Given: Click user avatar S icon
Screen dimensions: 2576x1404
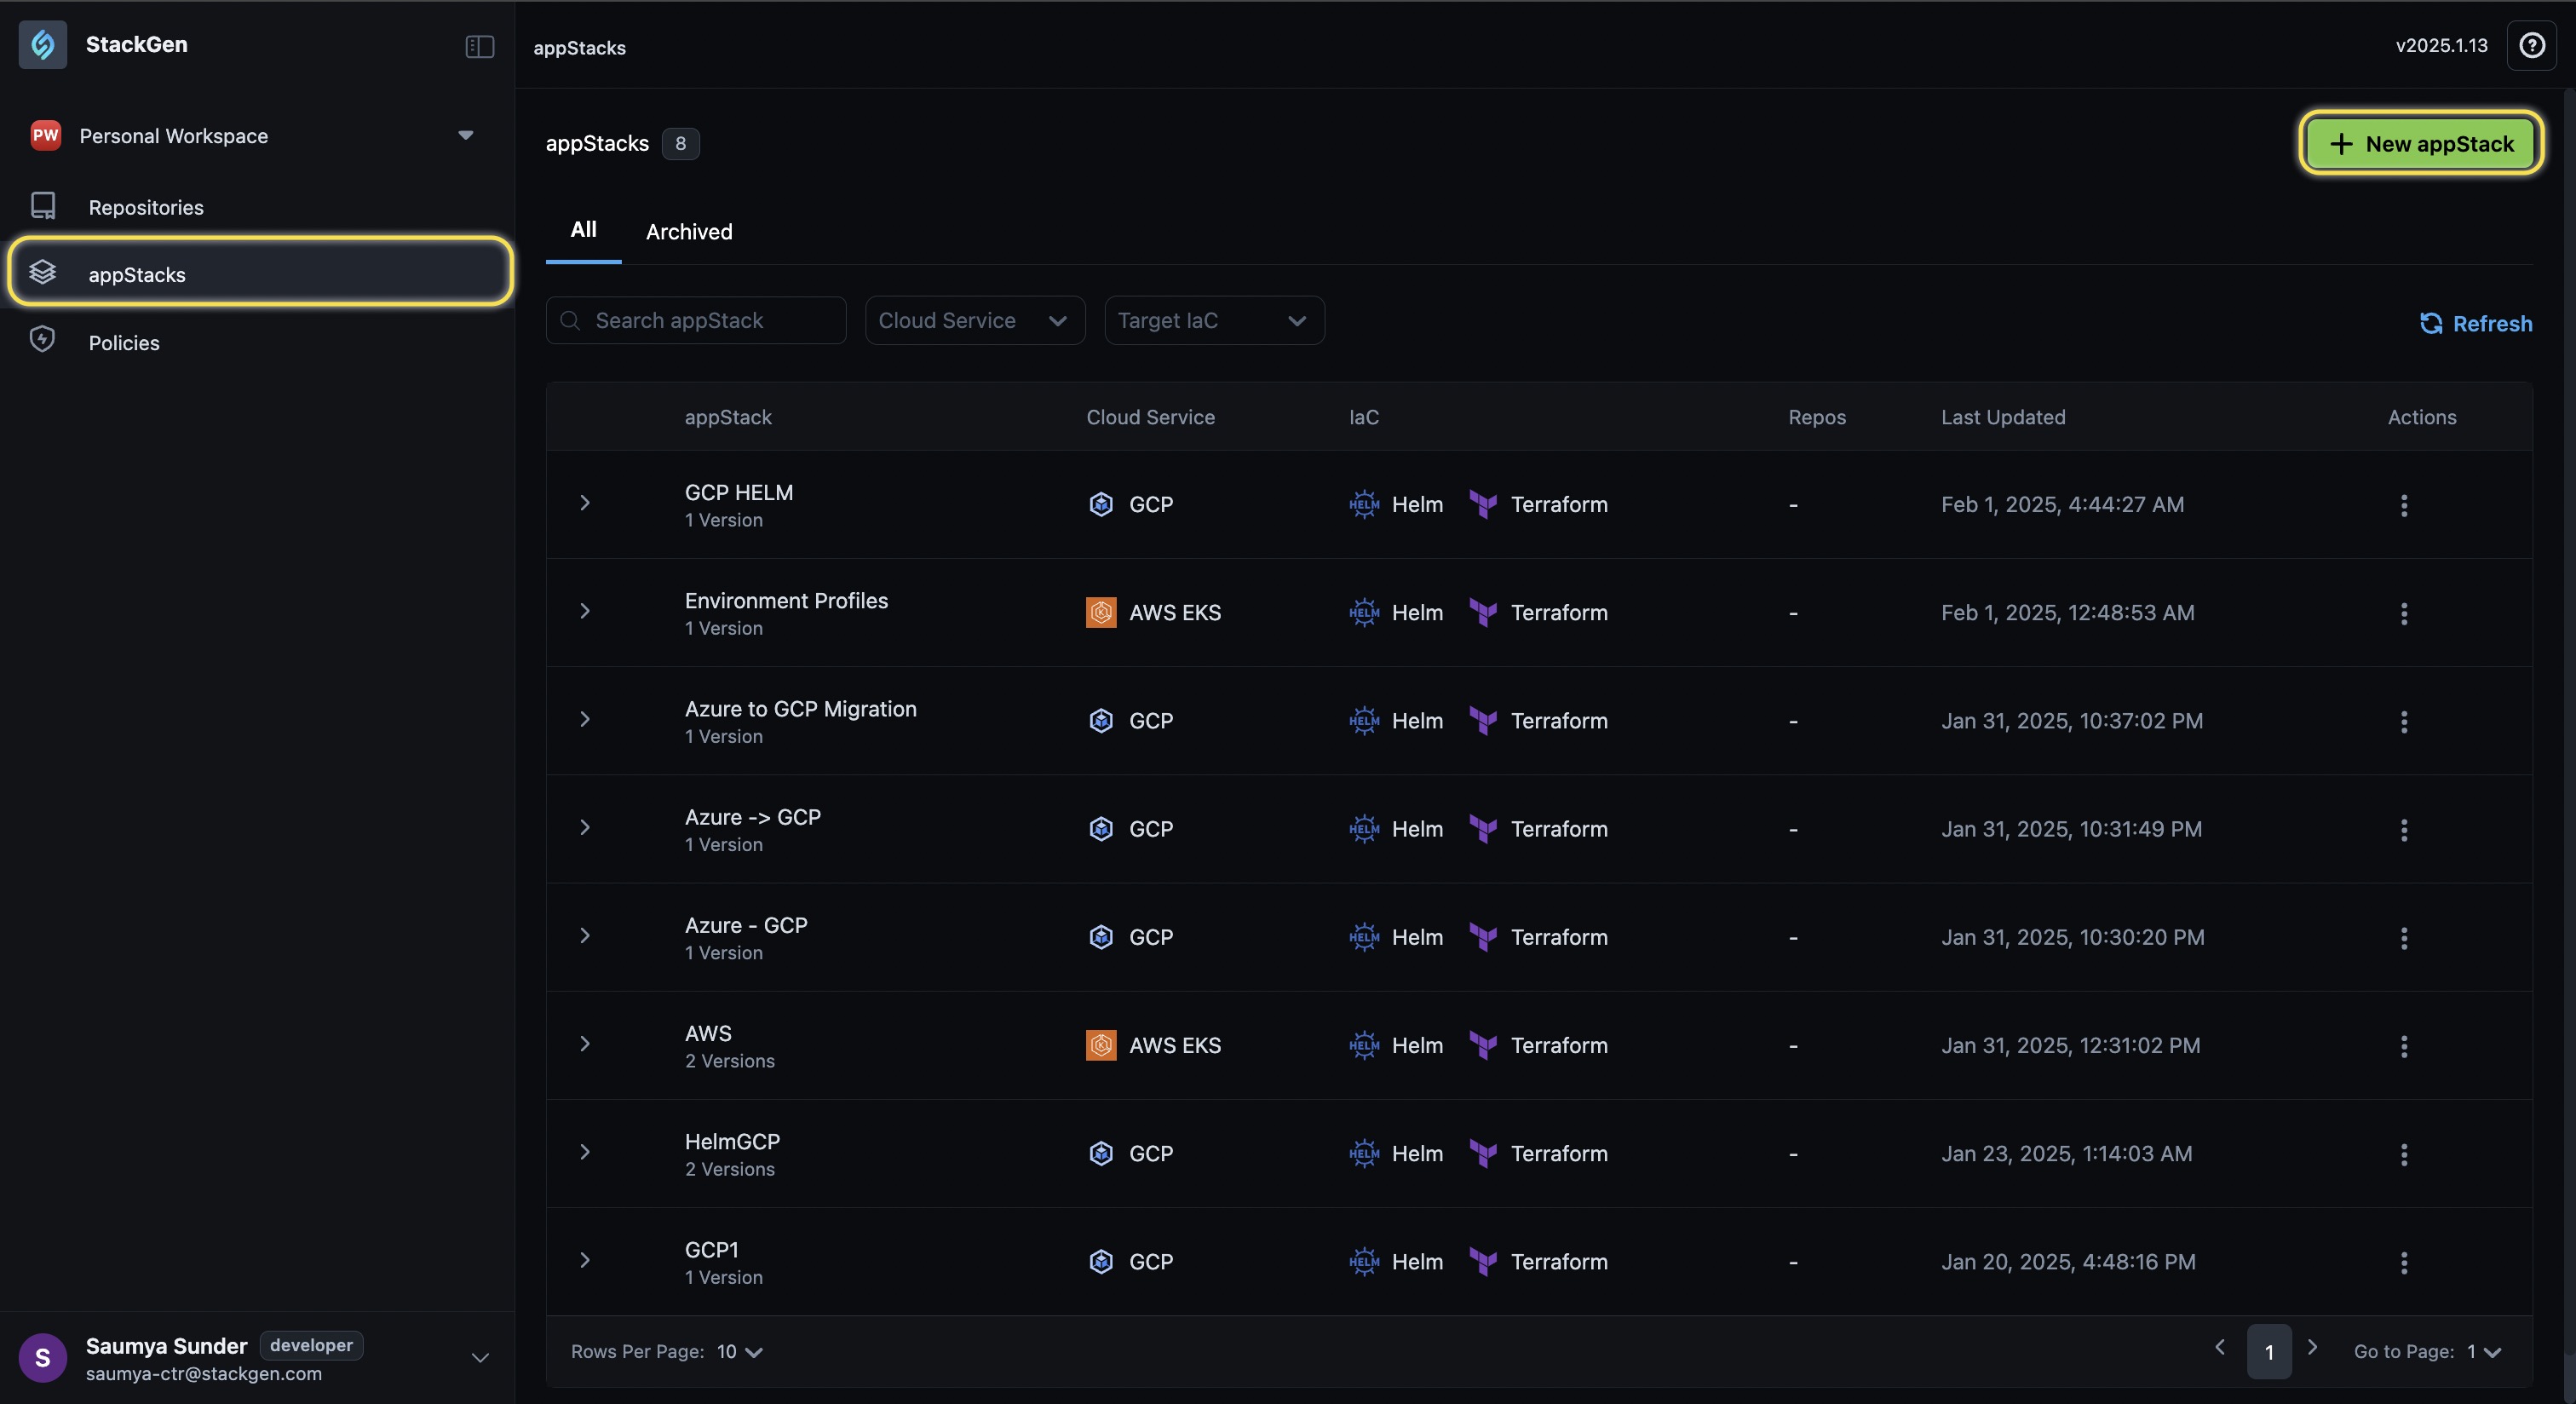Looking at the screenshot, I should (x=43, y=1357).
